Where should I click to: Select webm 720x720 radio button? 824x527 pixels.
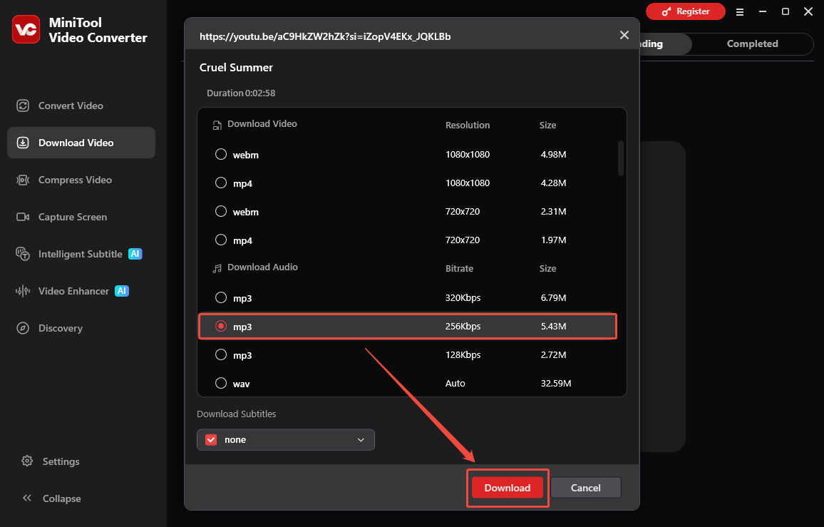pyautogui.click(x=221, y=211)
